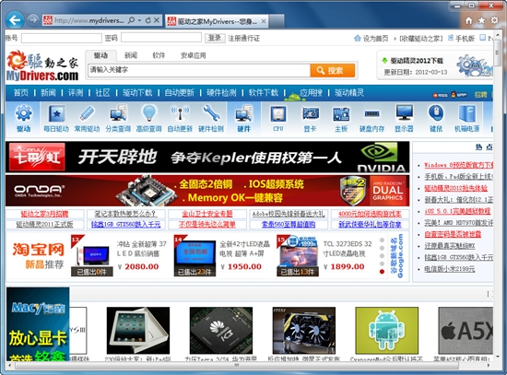Close the 驱动之家MyDrivers tab
The width and height of the screenshot is (507, 375).
coord(264,21)
